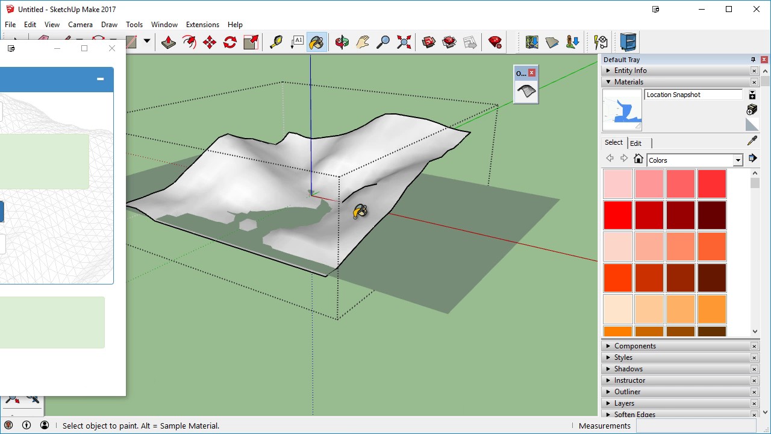Image resolution: width=771 pixels, height=434 pixels.
Task: Close the small floating toolbar
Action: (531, 73)
